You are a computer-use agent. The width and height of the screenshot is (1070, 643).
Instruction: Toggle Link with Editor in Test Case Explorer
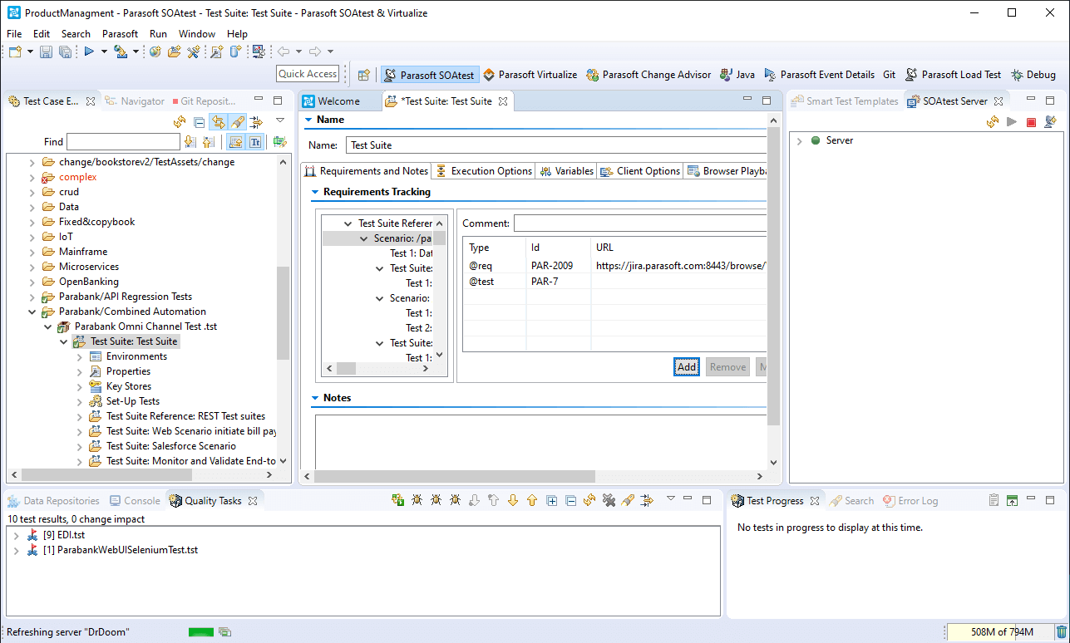[218, 122]
